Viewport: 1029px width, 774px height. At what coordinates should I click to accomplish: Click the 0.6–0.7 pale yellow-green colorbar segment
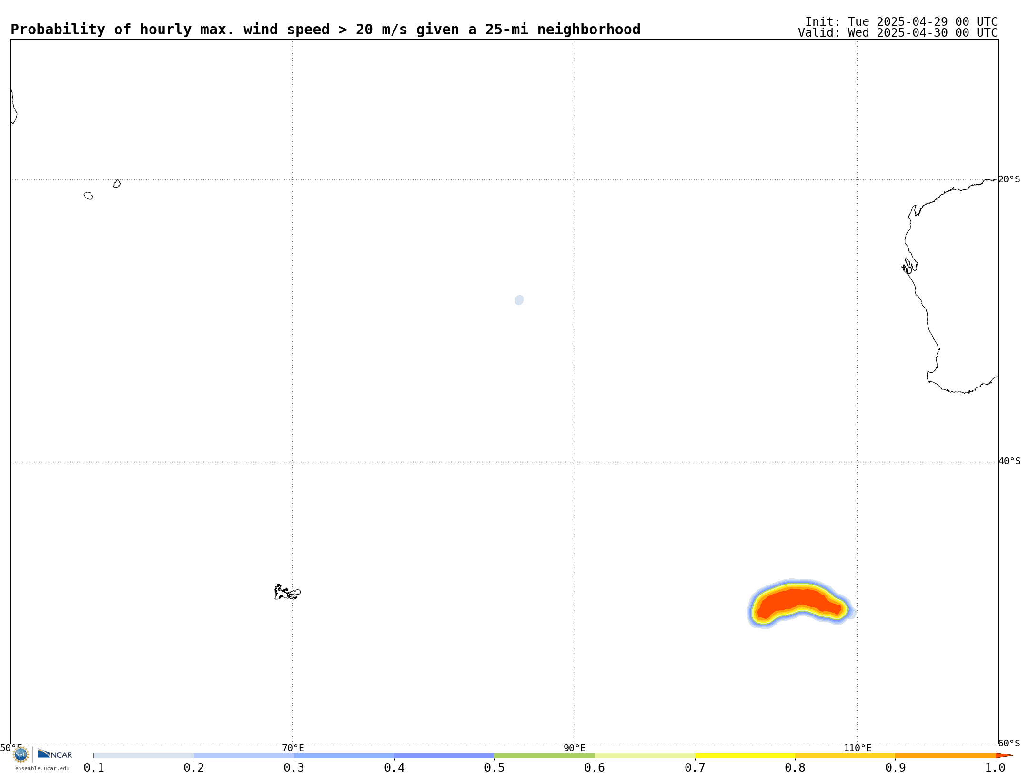point(645,755)
